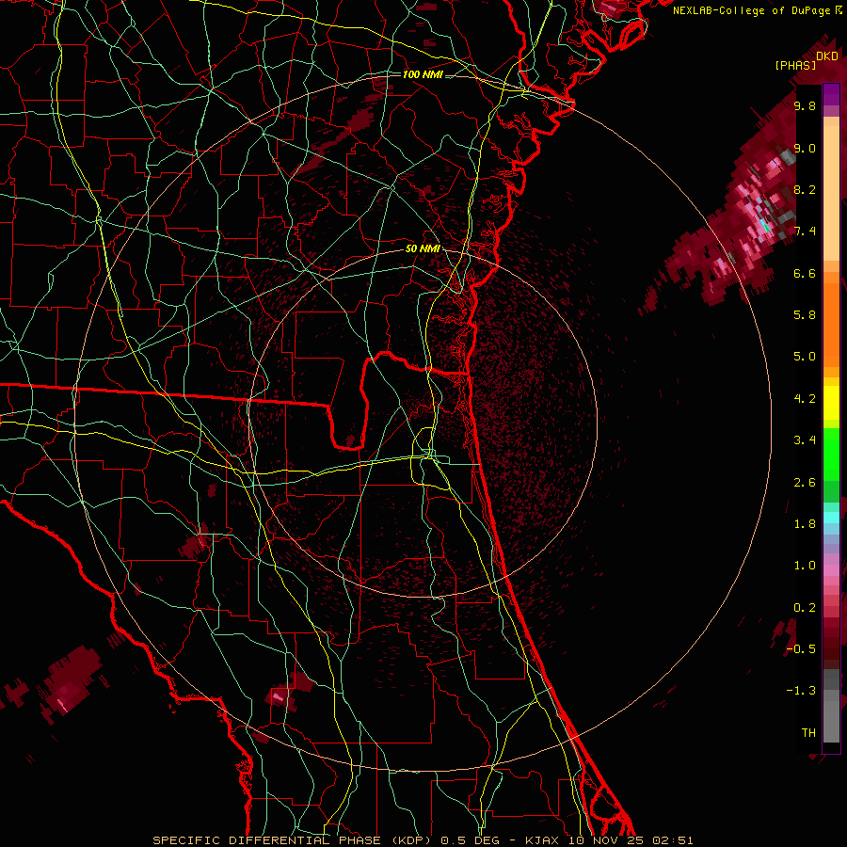Image resolution: width=847 pixels, height=847 pixels.
Task: Click the 2.6 value on the color scale
Action: pos(805,483)
